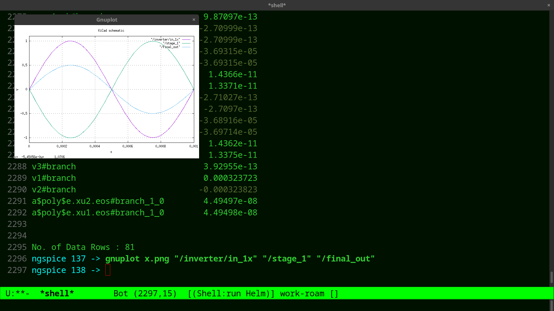The height and width of the screenshot is (311, 554).
Task: Click the v1#branch output line
Action: (x=54, y=178)
